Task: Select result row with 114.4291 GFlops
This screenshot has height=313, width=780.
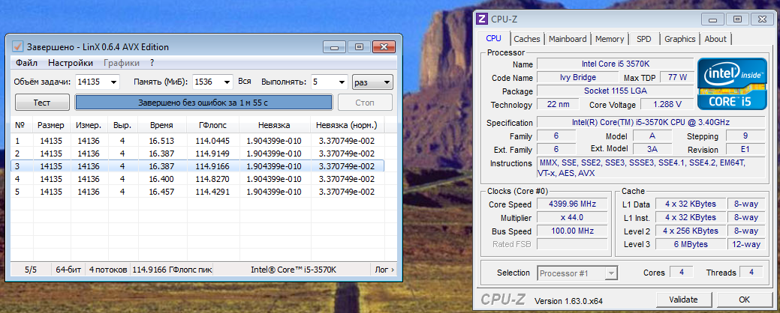Action: click(197, 192)
